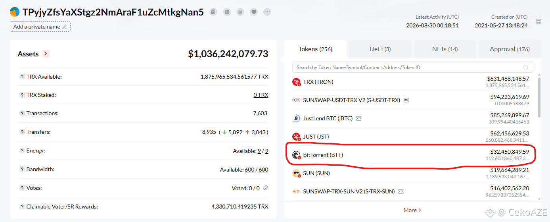Viewport: 550px width, 222px height.
Task: Open help icon for Claimable Voter/SR Rewards
Action: coord(22,207)
